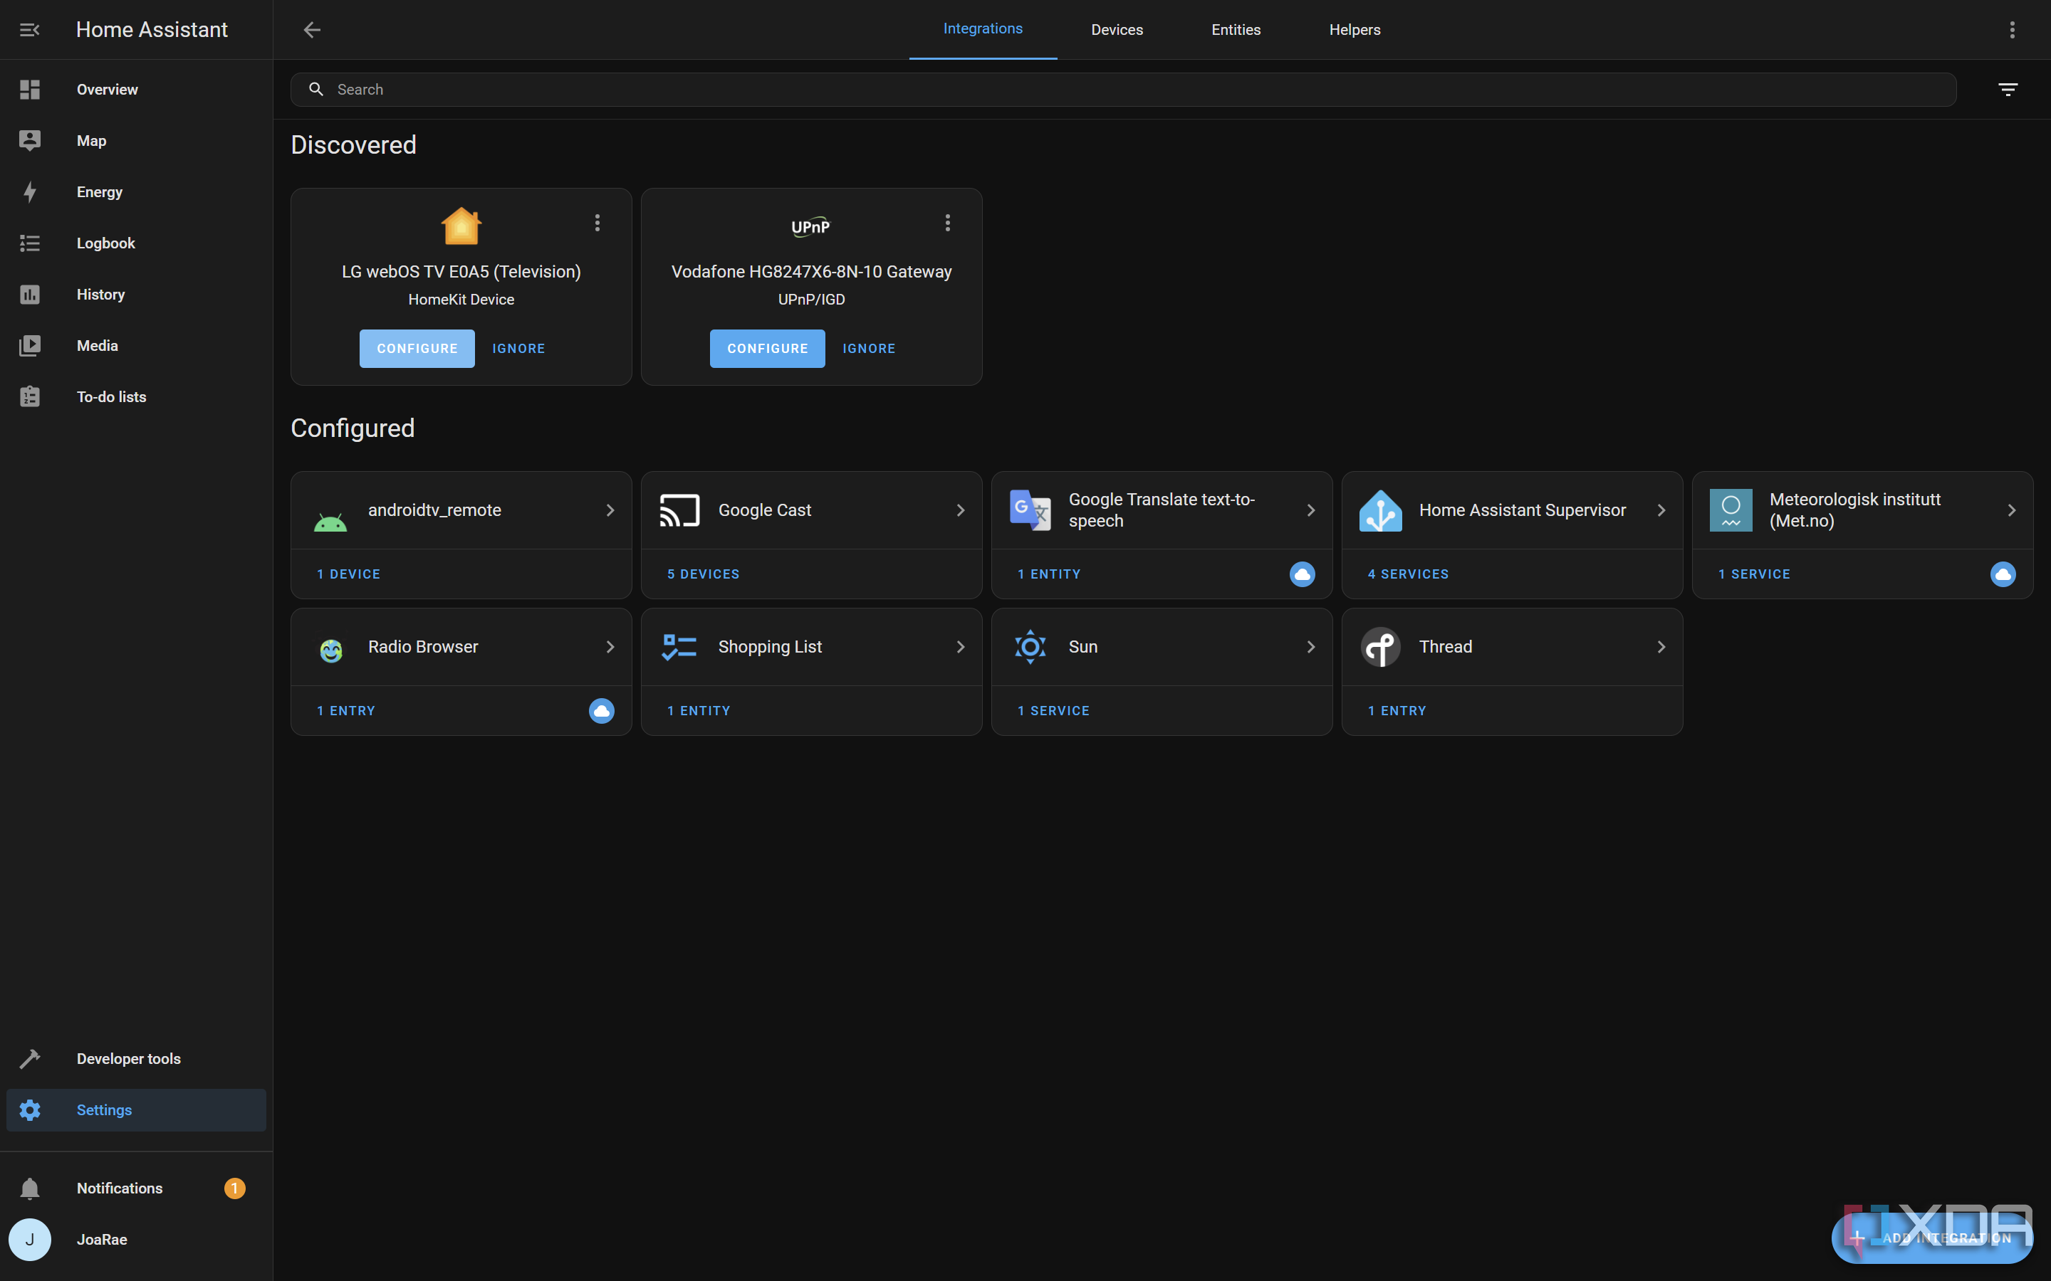
Task: Open Developer tools
Action: [128, 1058]
